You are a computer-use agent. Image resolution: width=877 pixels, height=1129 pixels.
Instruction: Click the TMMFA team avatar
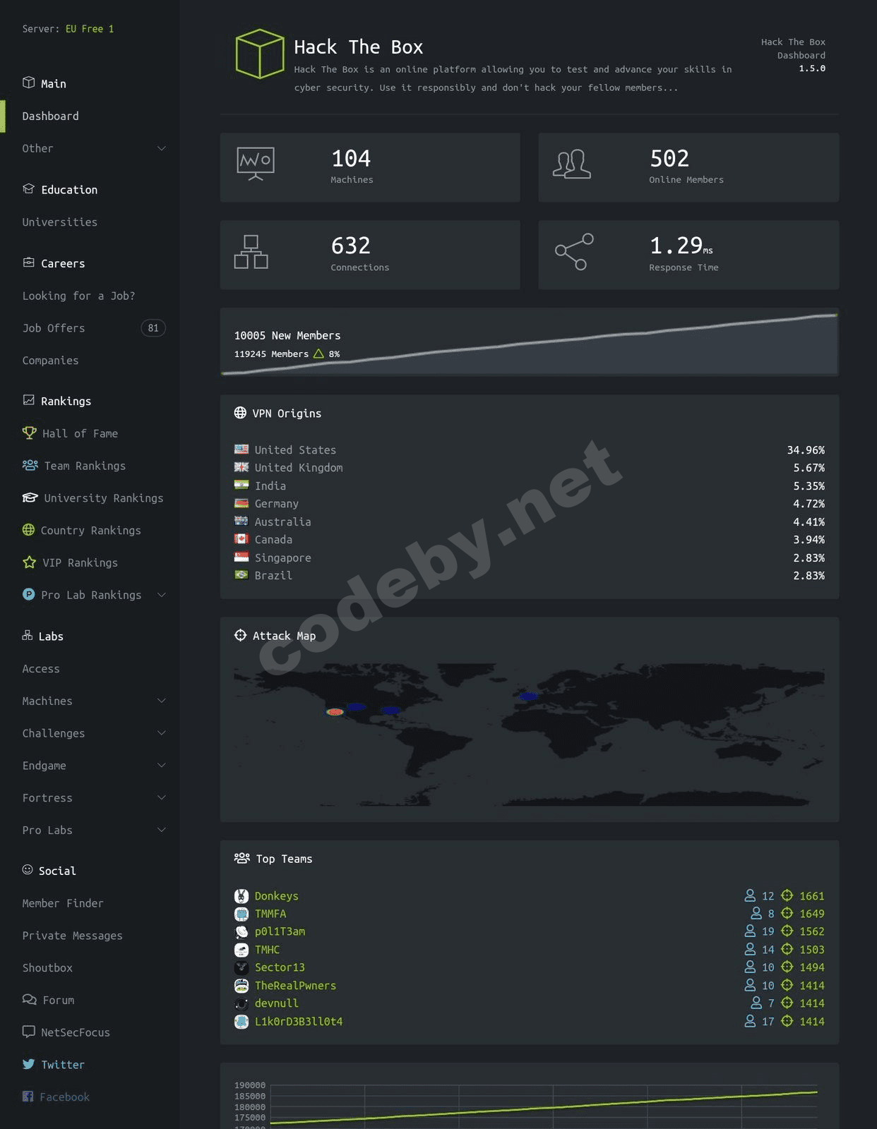click(241, 914)
